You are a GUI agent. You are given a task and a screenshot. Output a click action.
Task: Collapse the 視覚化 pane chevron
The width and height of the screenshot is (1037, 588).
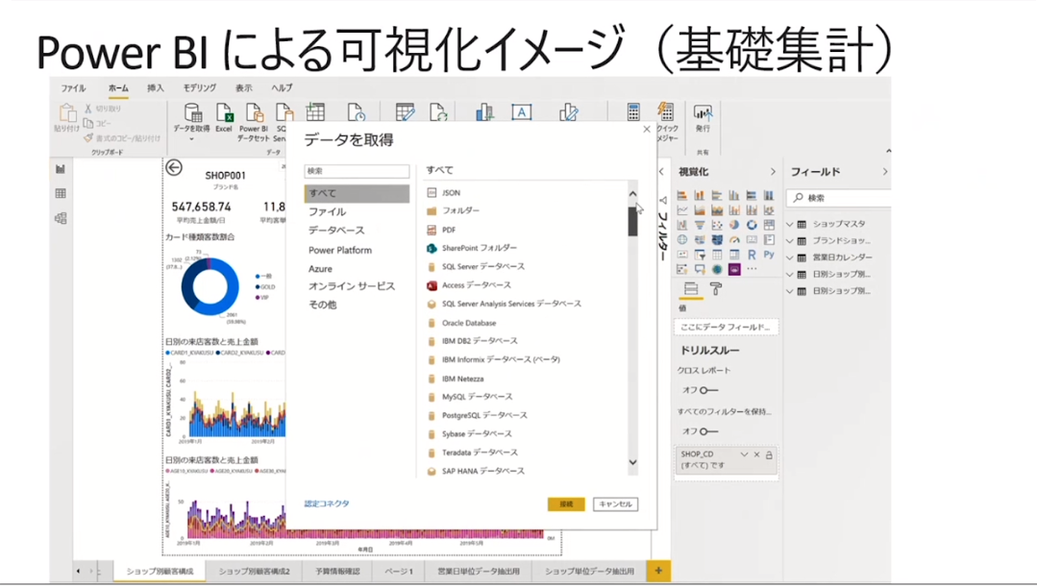[x=773, y=172]
